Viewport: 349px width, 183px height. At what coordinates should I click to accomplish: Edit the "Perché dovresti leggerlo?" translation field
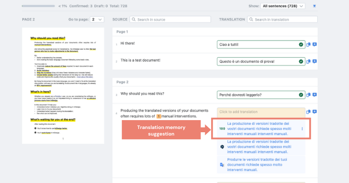pos(261,95)
